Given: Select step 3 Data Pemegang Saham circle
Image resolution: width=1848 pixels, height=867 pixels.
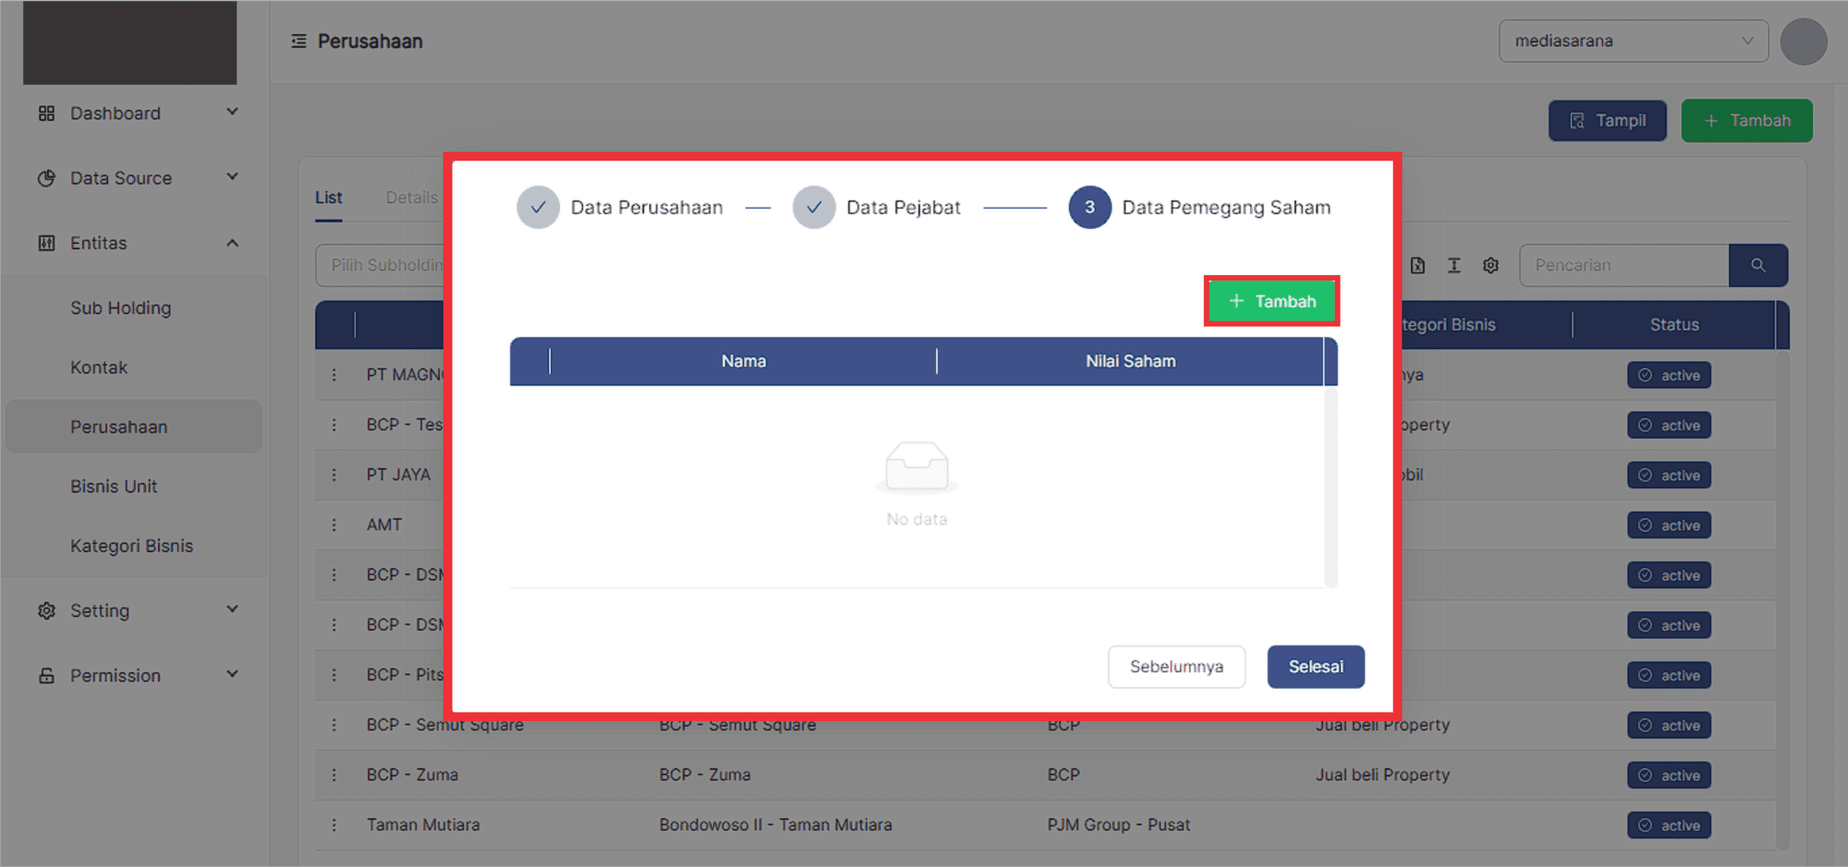Looking at the screenshot, I should pos(1089,208).
